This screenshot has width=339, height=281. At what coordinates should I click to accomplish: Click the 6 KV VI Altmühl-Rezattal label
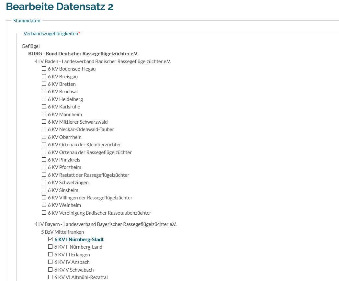pos(81,277)
